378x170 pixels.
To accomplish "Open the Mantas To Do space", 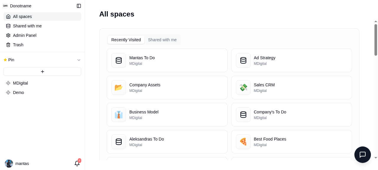I will (x=167, y=60).
